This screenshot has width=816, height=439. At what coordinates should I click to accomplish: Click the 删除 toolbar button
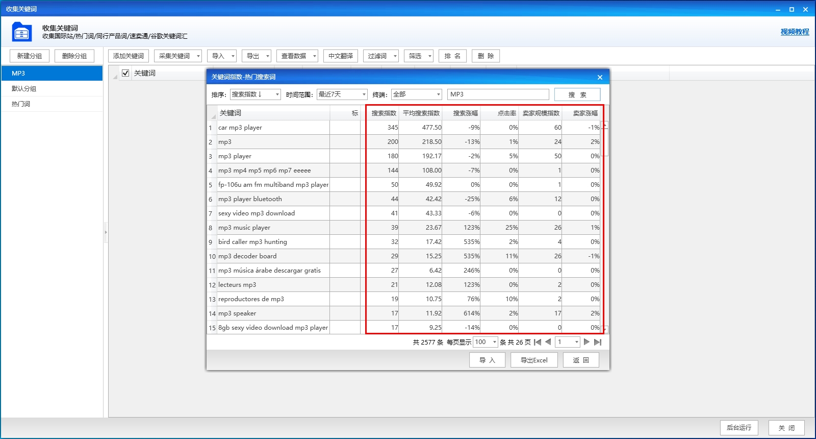coord(486,56)
